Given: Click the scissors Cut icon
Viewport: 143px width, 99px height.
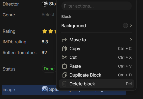Looking at the screenshot, I should (64, 57).
